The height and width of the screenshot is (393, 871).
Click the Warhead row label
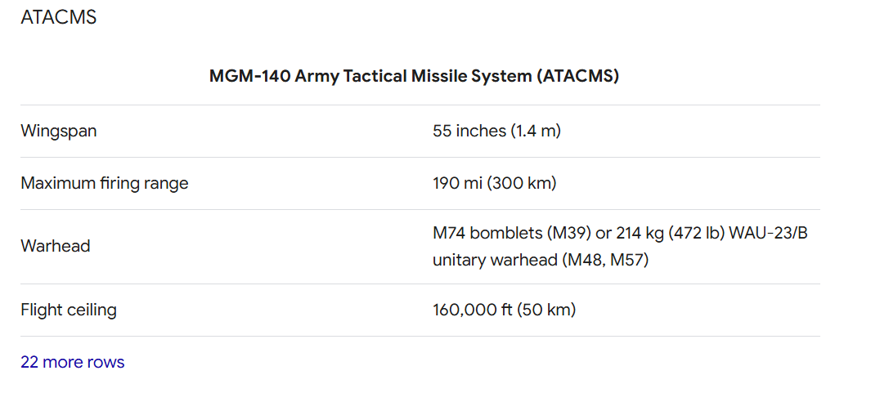[x=55, y=246]
